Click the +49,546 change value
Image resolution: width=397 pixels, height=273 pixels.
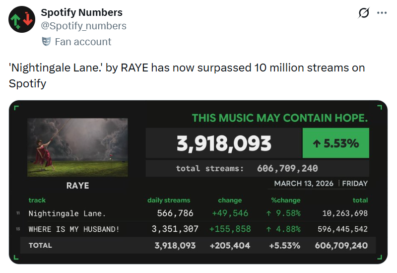pyautogui.click(x=230, y=213)
